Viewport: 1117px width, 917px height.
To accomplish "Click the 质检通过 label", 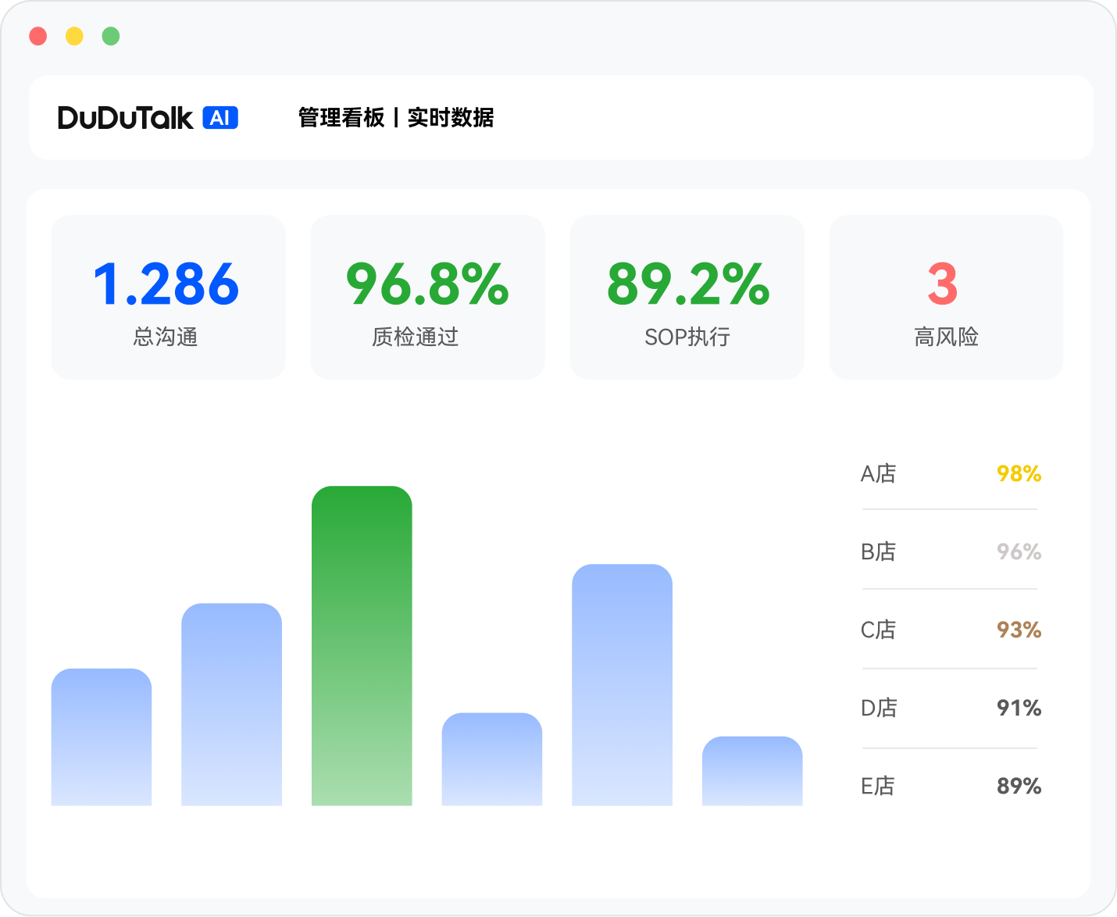I will coord(416,337).
